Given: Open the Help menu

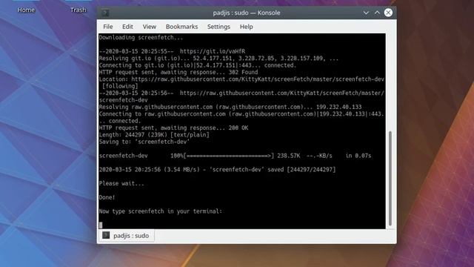Looking at the screenshot, I should [x=247, y=27].
